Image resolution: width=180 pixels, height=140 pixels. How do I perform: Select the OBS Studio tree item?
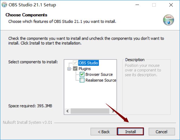click(x=88, y=63)
